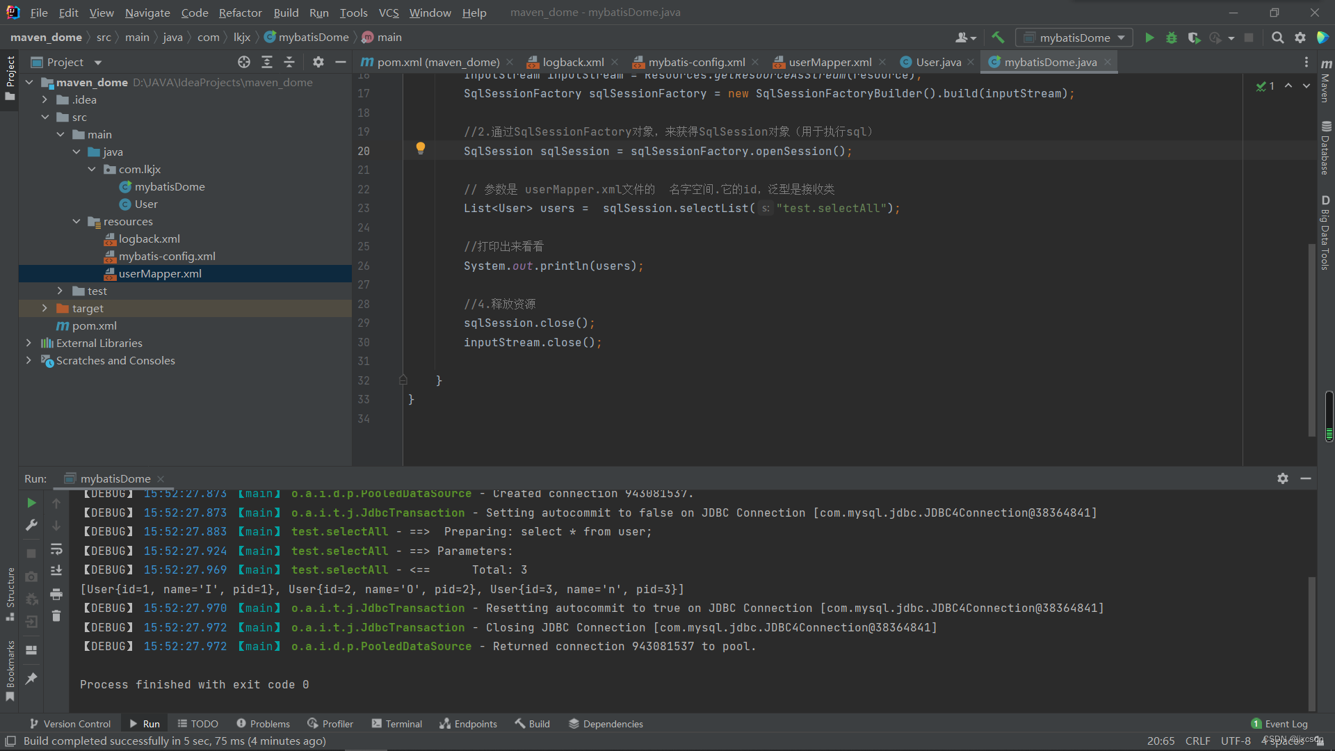Open the Terminal tool window
This screenshot has width=1335, height=751.
click(x=396, y=724)
